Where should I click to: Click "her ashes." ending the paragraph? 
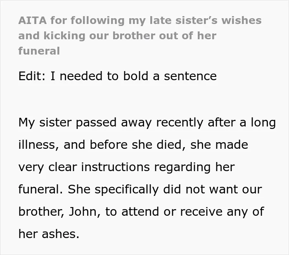(x=49, y=234)
